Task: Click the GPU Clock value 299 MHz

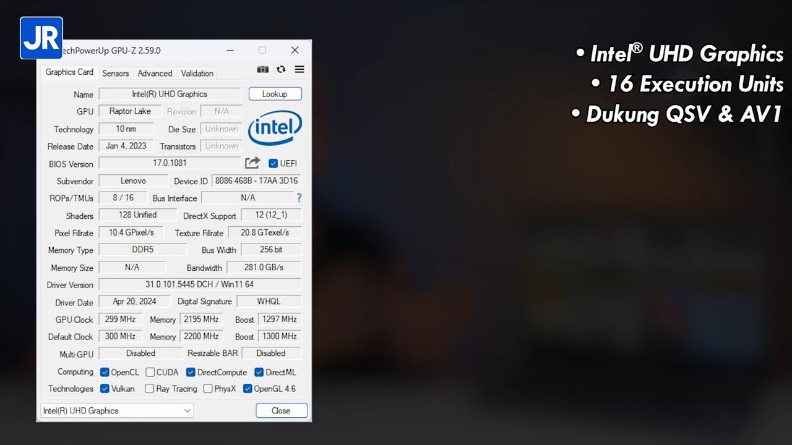Action: coord(121,320)
